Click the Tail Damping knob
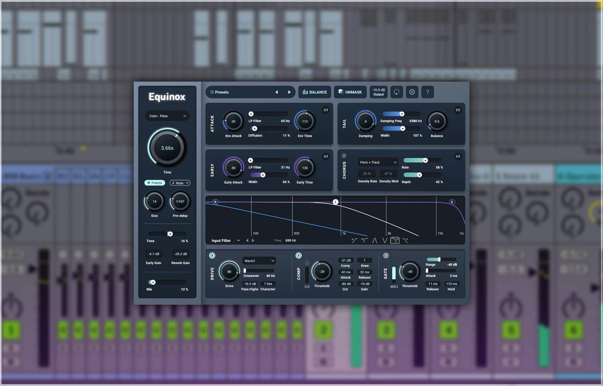 tap(366, 121)
